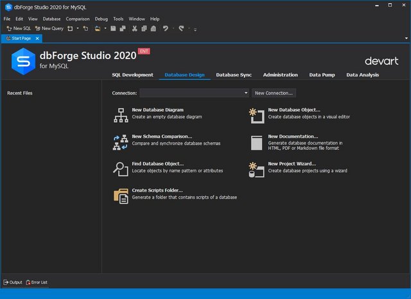Click the Recent Files heading
The width and height of the screenshot is (411, 299).
tap(20, 93)
